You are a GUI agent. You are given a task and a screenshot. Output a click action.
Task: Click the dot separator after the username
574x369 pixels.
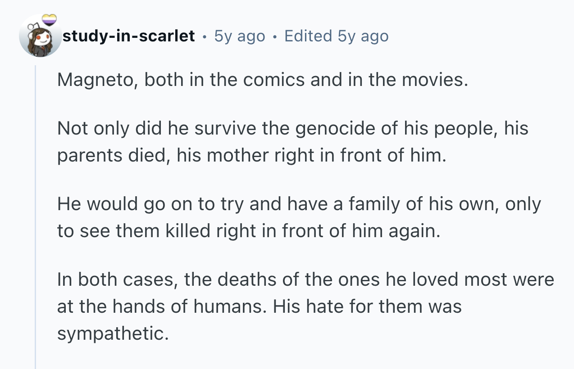click(x=205, y=36)
